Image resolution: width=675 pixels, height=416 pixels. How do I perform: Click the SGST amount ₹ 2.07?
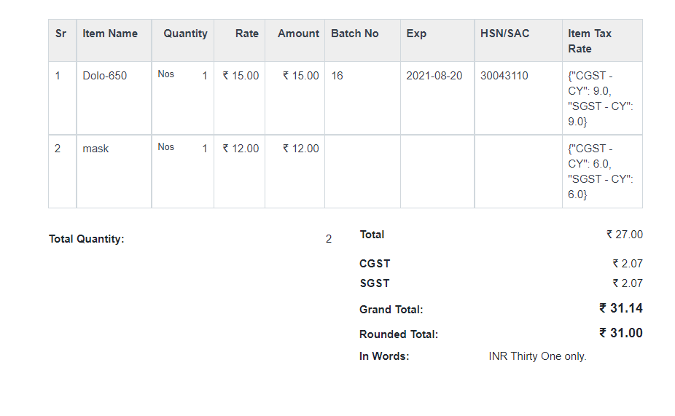point(628,283)
